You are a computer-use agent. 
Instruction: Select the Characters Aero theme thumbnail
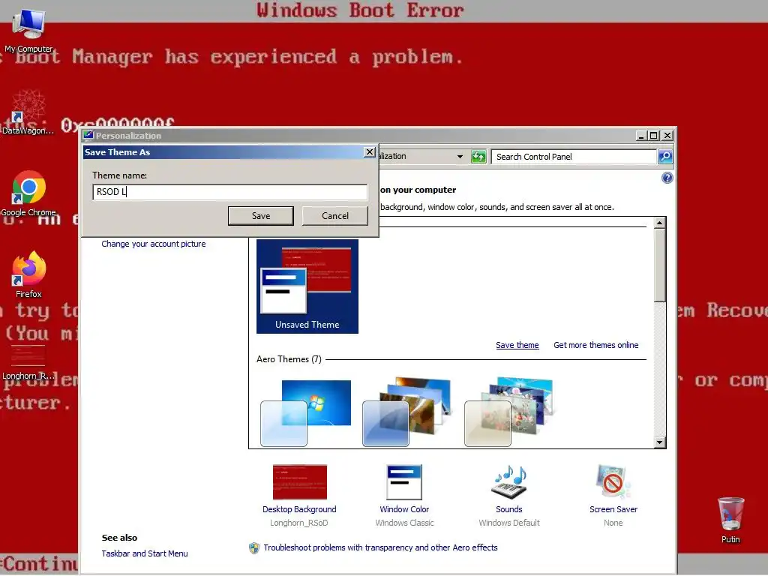(509, 412)
